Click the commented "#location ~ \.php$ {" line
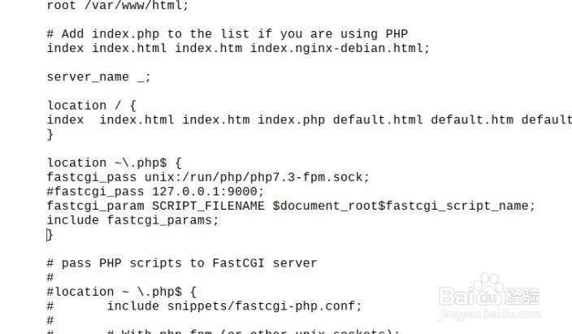572x334 pixels. tap(121, 291)
